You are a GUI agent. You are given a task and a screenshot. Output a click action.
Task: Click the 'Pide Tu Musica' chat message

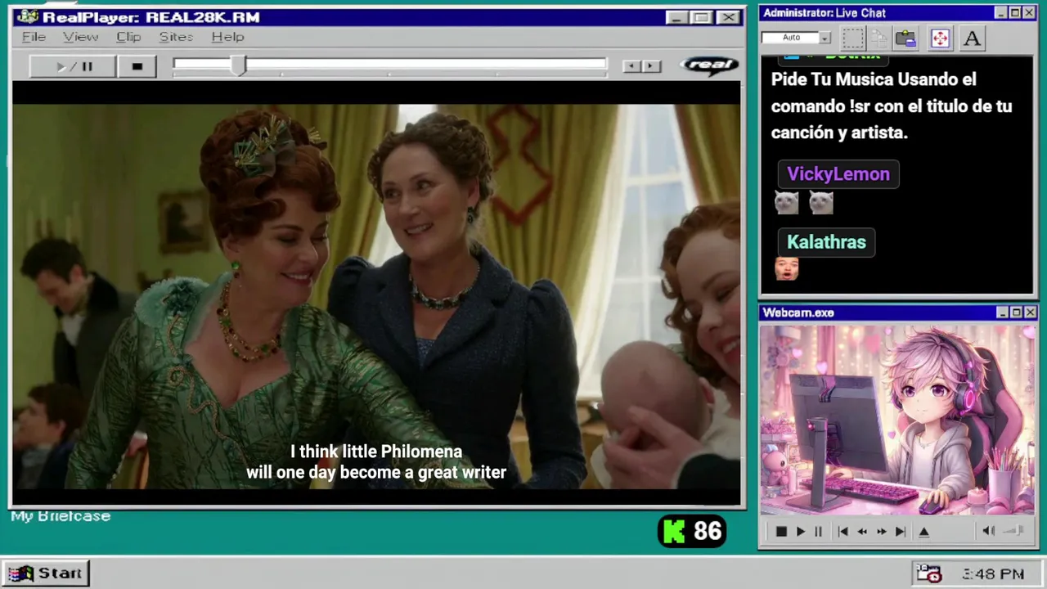point(892,106)
